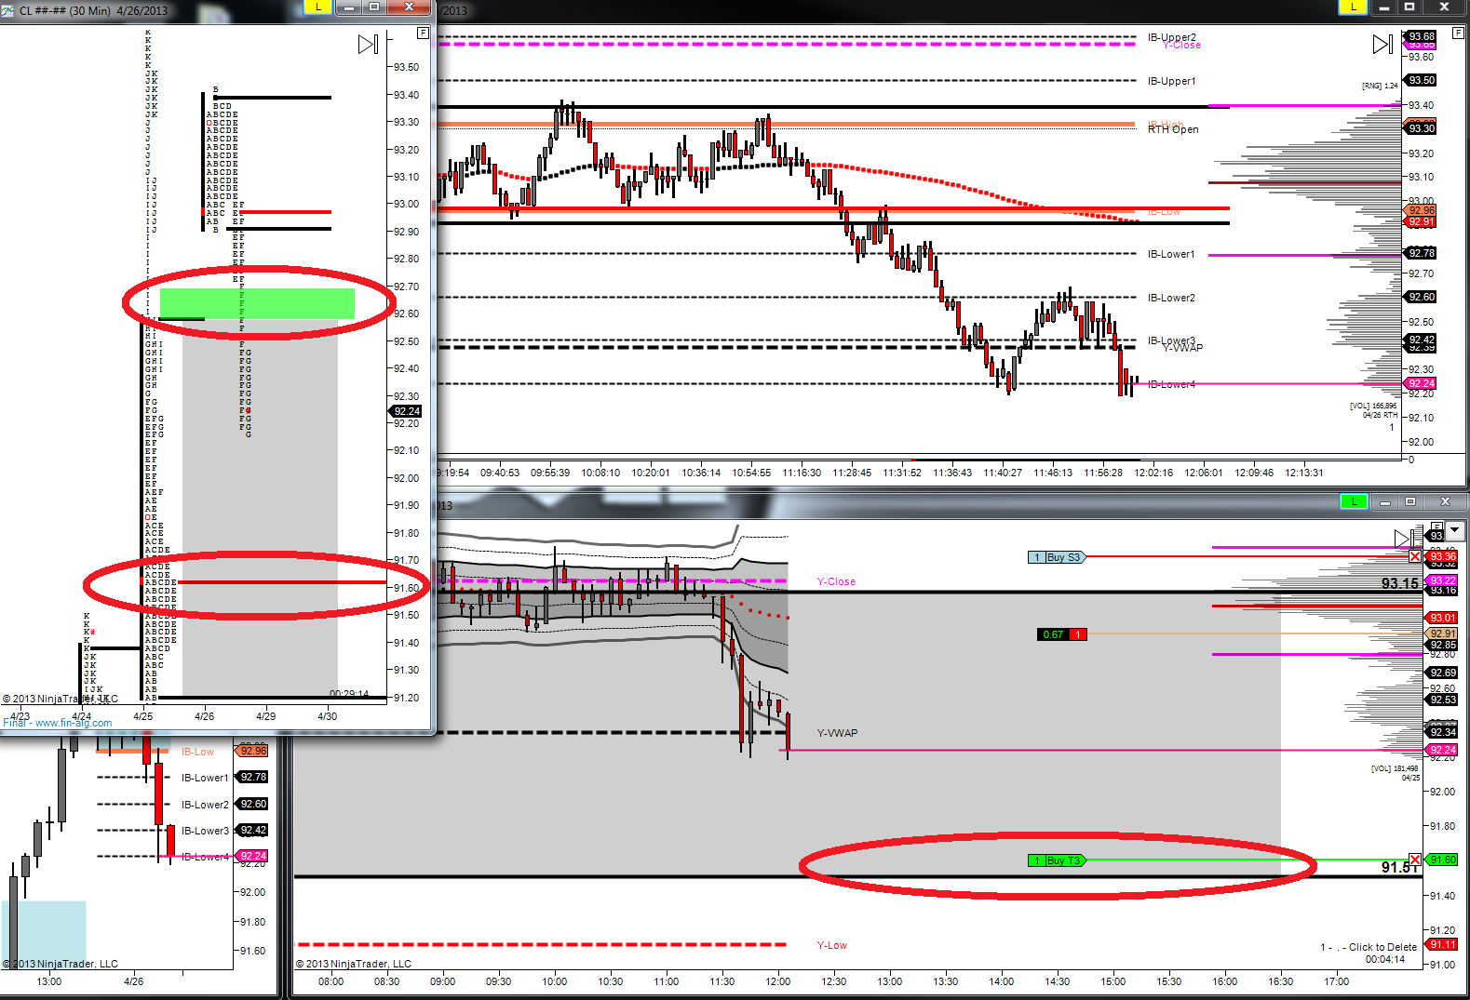Click the 92.69 price marker in the bottom-right chart
This screenshot has width=1470, height=1000.
tap(1442, 673)
